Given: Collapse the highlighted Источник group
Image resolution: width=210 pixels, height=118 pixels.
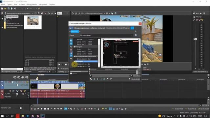Looking at the screenshot, I should pos(74,62).
